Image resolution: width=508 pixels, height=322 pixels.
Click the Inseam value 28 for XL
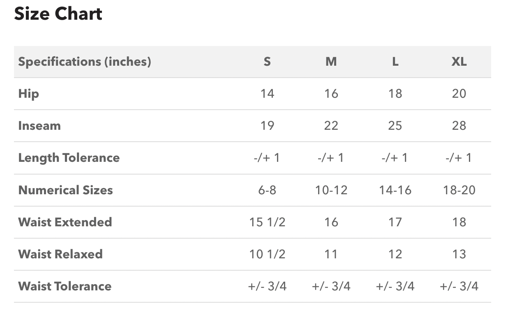point(459,126)
